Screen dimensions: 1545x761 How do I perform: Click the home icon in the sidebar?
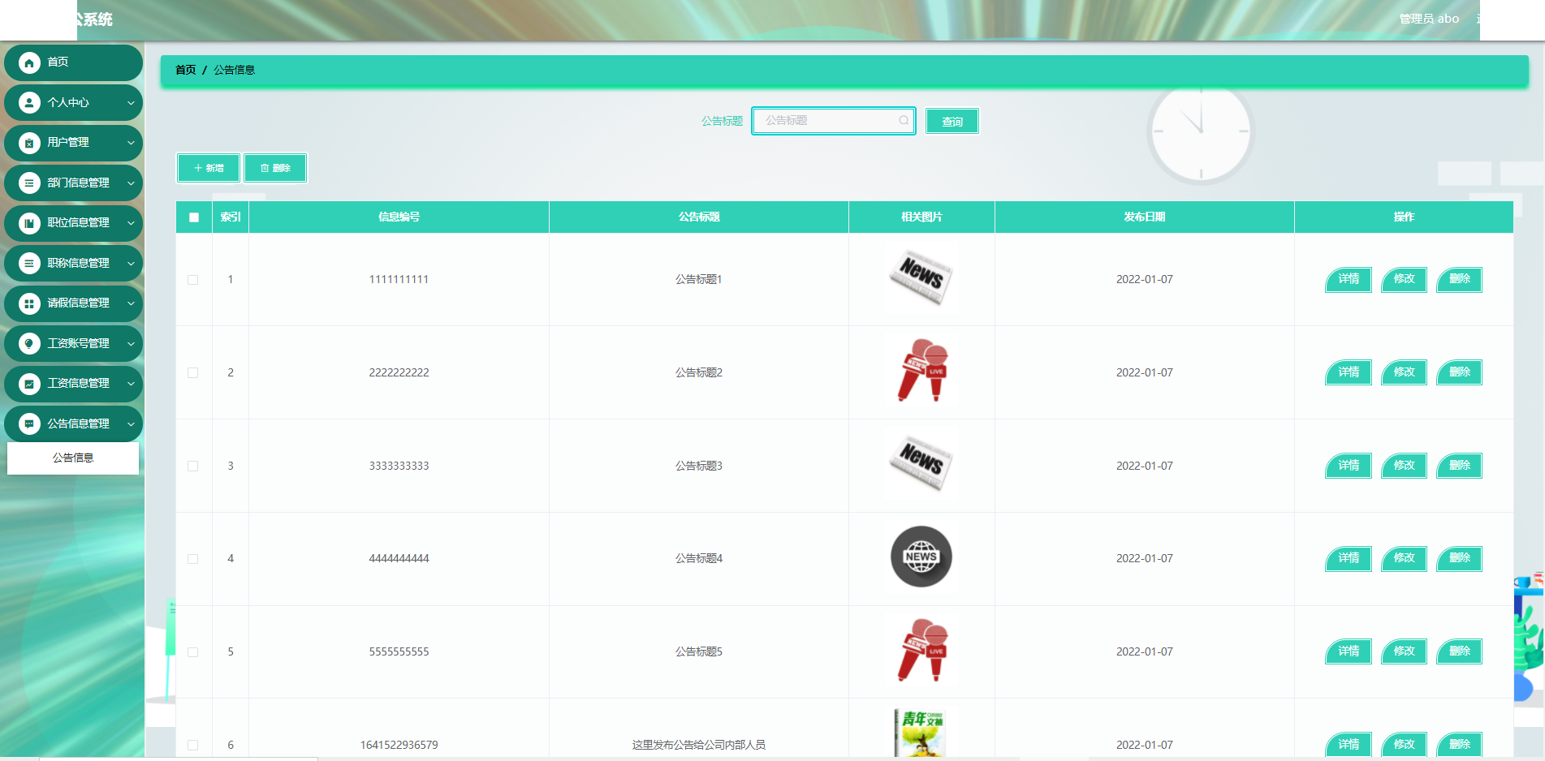[x=29, y=62]
